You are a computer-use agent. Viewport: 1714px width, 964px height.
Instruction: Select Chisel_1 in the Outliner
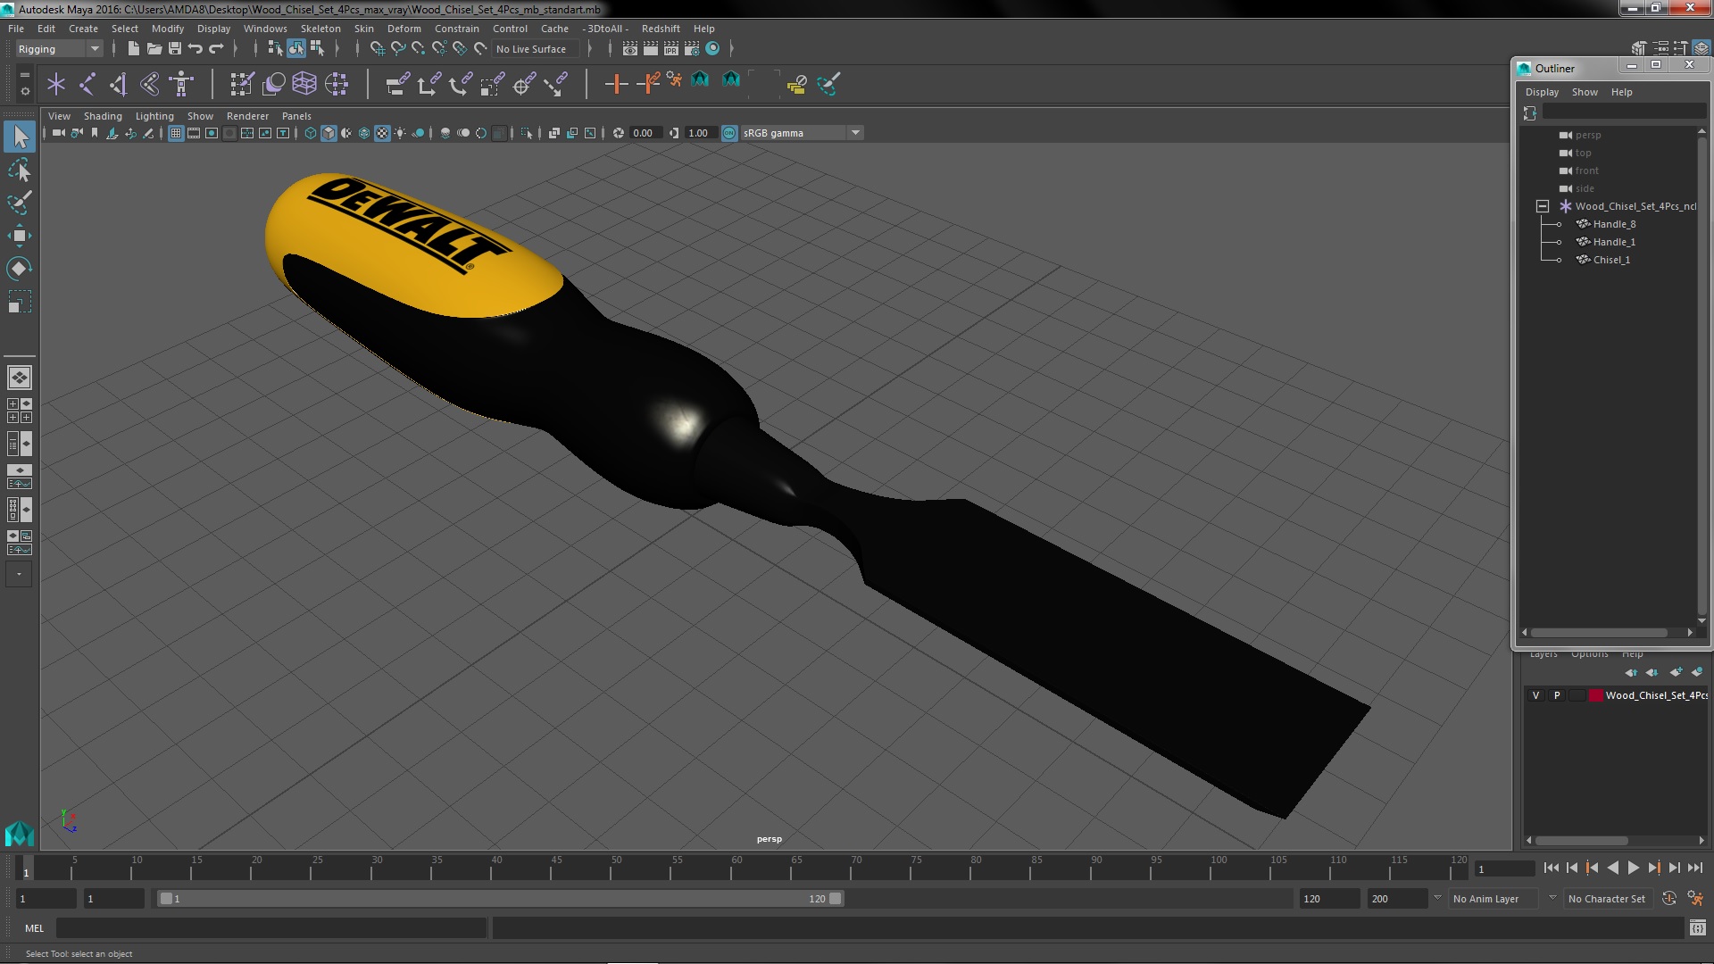pyautogui.click(x=1611, y=260)
